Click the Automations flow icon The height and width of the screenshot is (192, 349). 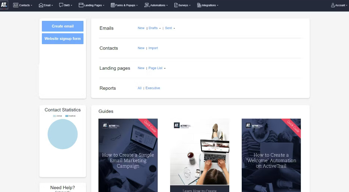pyautogui.click(x=147, y=5)
